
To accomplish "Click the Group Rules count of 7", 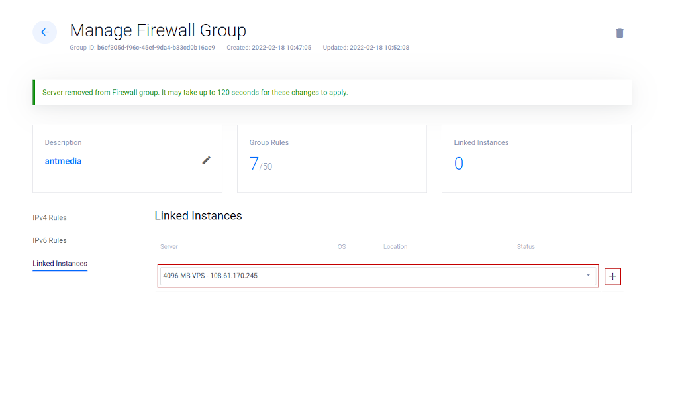I will click(254, 163).
